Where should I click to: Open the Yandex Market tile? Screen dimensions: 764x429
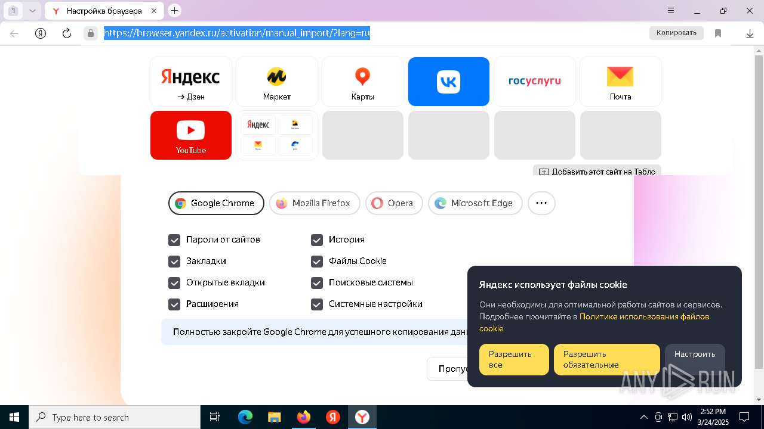click(277, 82)
